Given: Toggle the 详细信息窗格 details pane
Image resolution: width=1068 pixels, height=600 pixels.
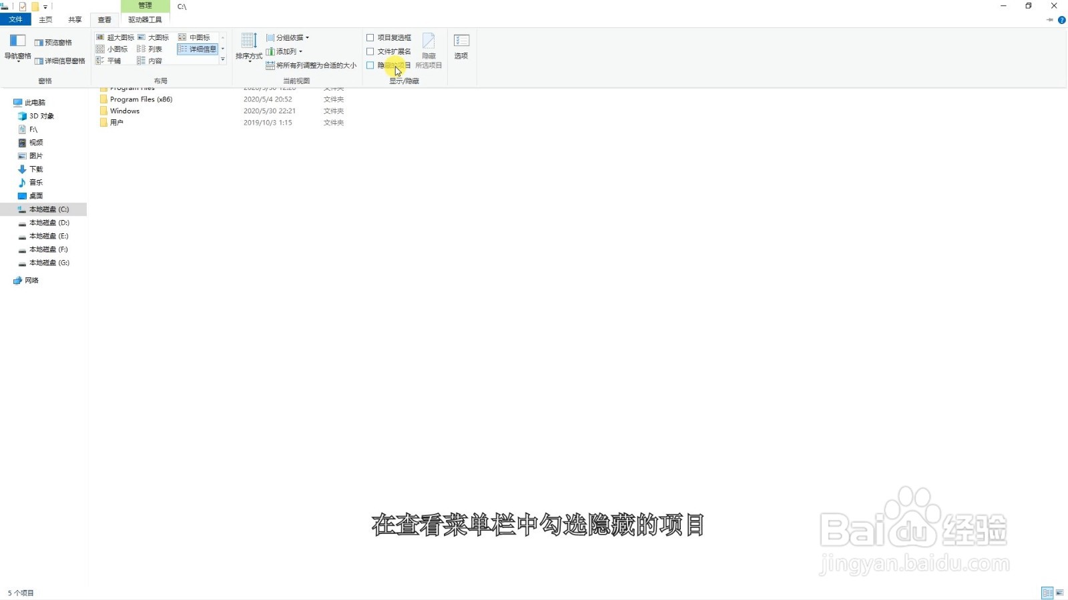Looking at the screenshot, I should coord(59,61).
